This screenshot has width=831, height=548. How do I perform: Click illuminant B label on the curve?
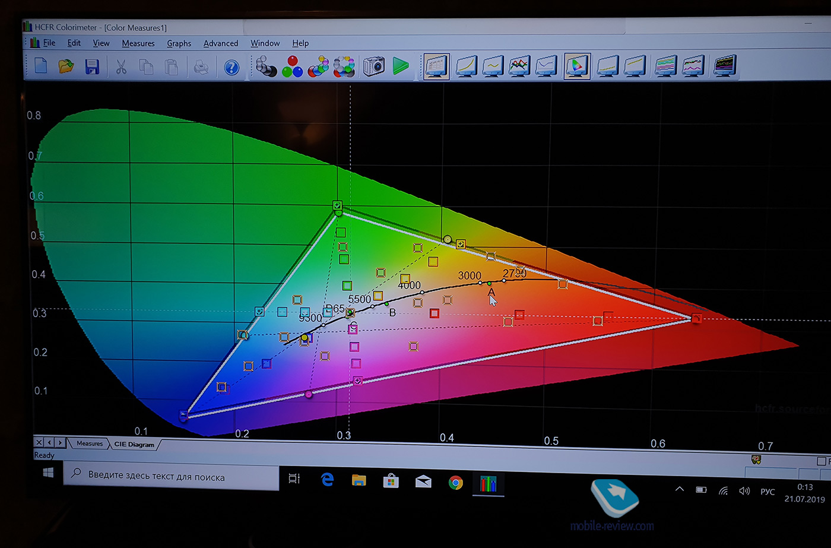point(392,312)
